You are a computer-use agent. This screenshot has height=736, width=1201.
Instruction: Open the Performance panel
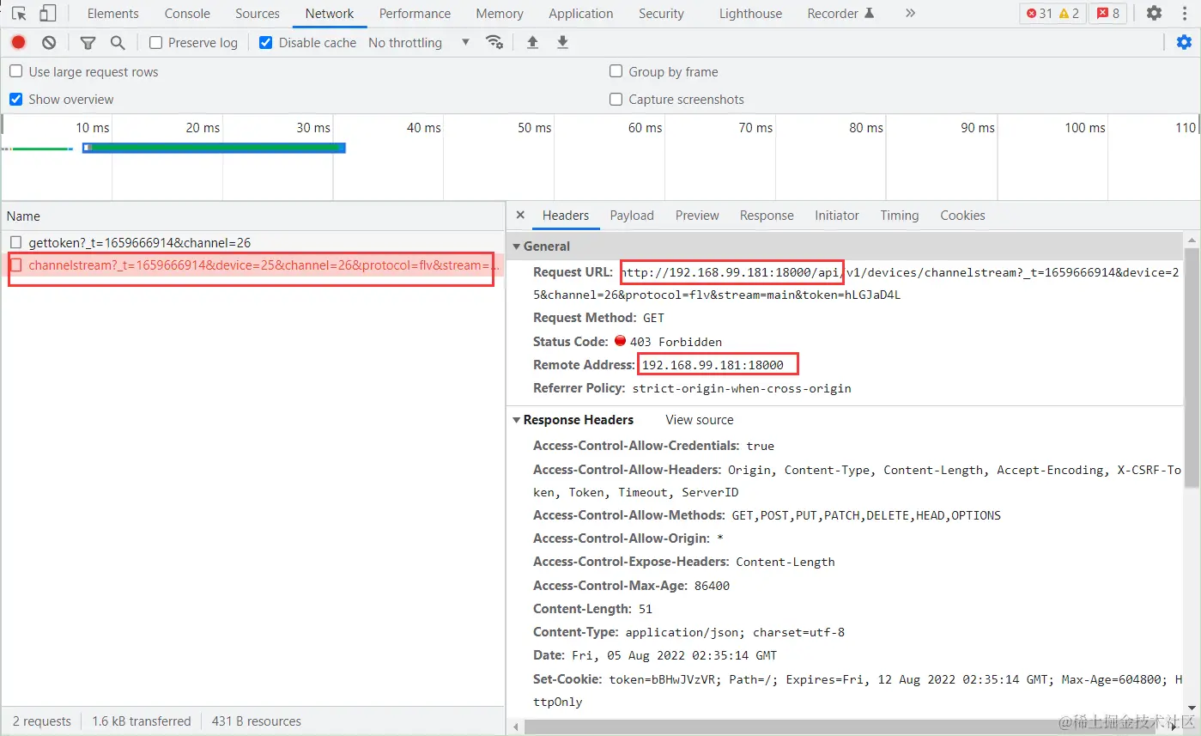pyautogui.click(x=415, y=14)
